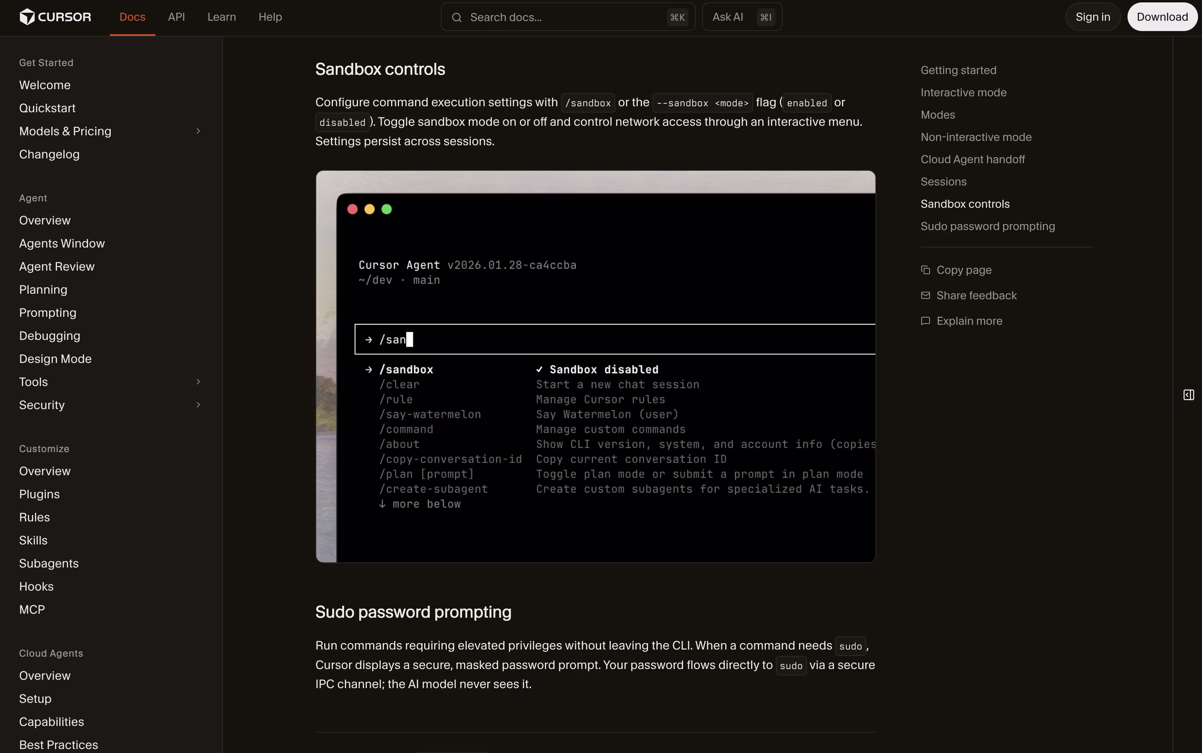This screenshot has width=1202, height=753.
Task: Switch to the Docs tab
Action: 133,17
